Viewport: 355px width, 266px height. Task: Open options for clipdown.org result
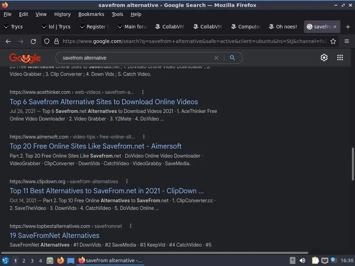[127, 181]
